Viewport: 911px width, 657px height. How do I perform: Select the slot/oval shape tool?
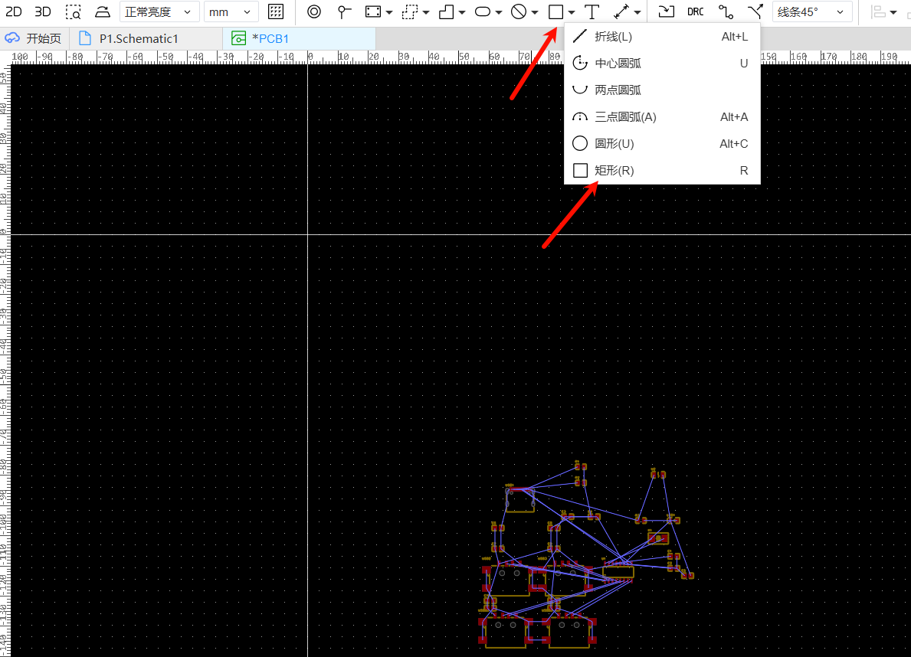pyautogui.click(x=482, y=11)
